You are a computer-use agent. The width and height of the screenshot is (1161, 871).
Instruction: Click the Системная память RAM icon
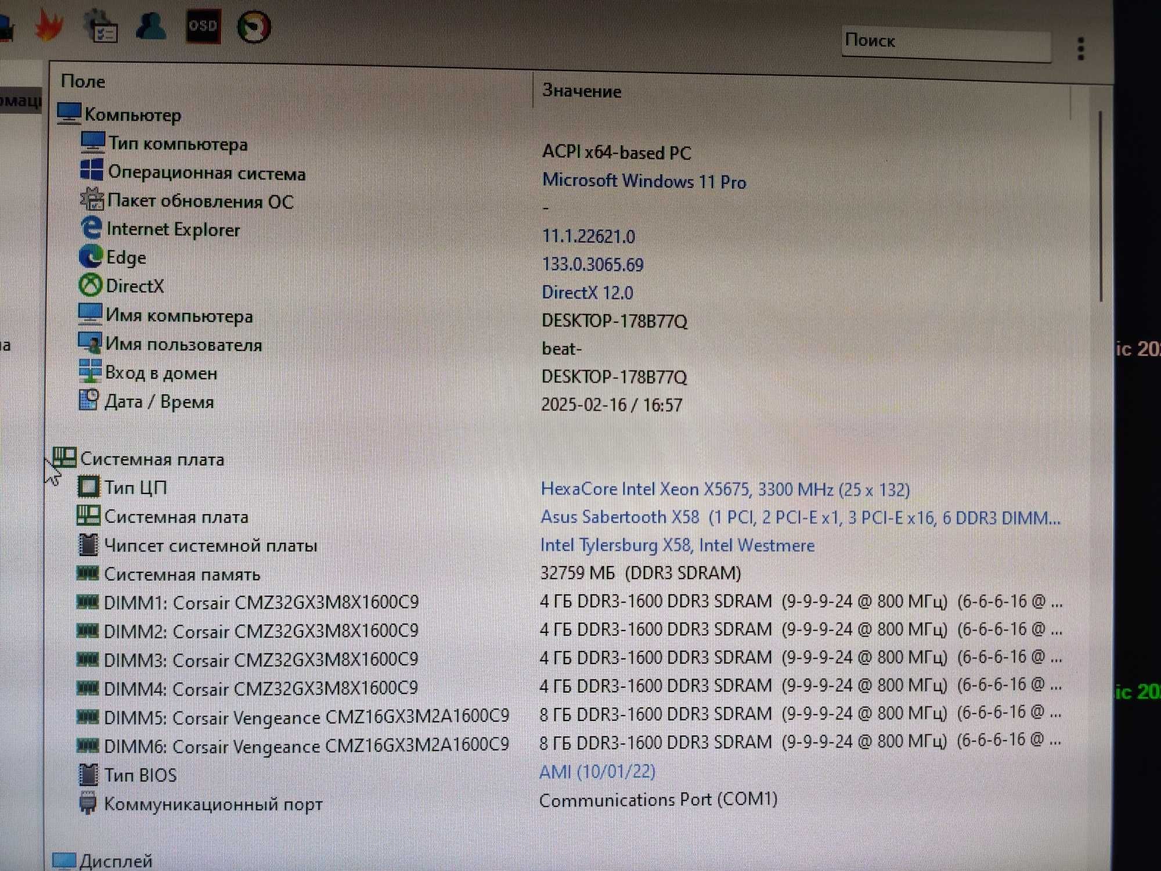(88, 573)
